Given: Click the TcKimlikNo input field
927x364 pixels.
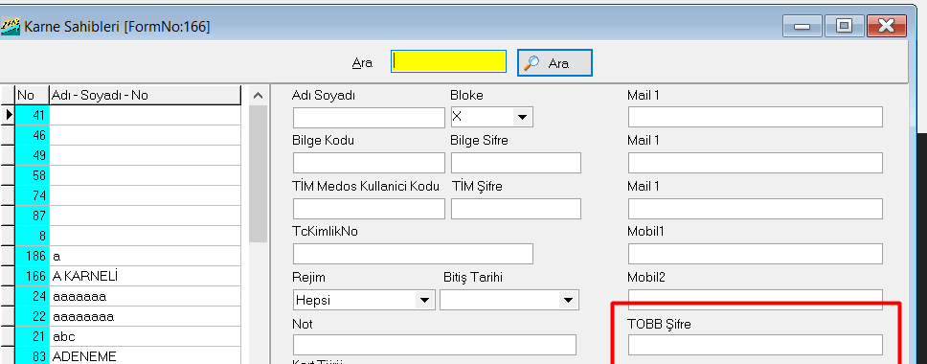Looking at the screenshot, I should click(x=414, y=254).
